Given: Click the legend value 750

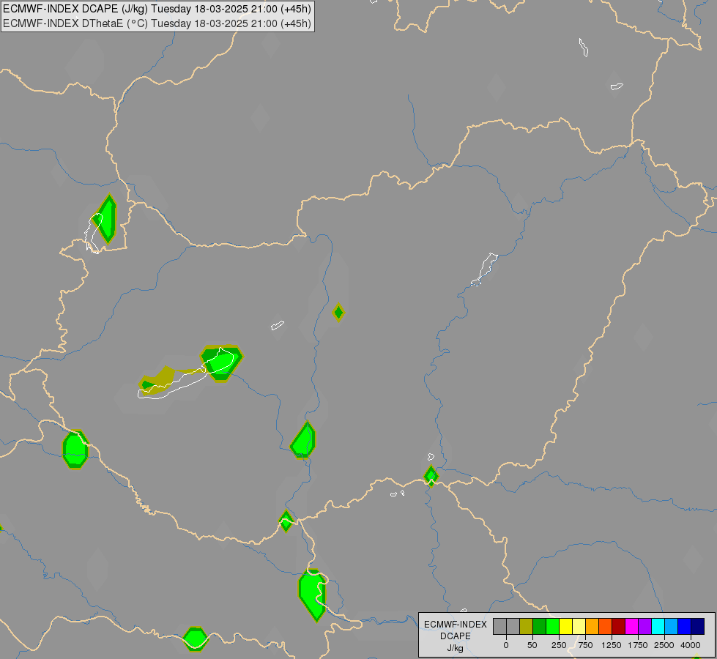Looking at the screenshot, I should coord(585,645).
